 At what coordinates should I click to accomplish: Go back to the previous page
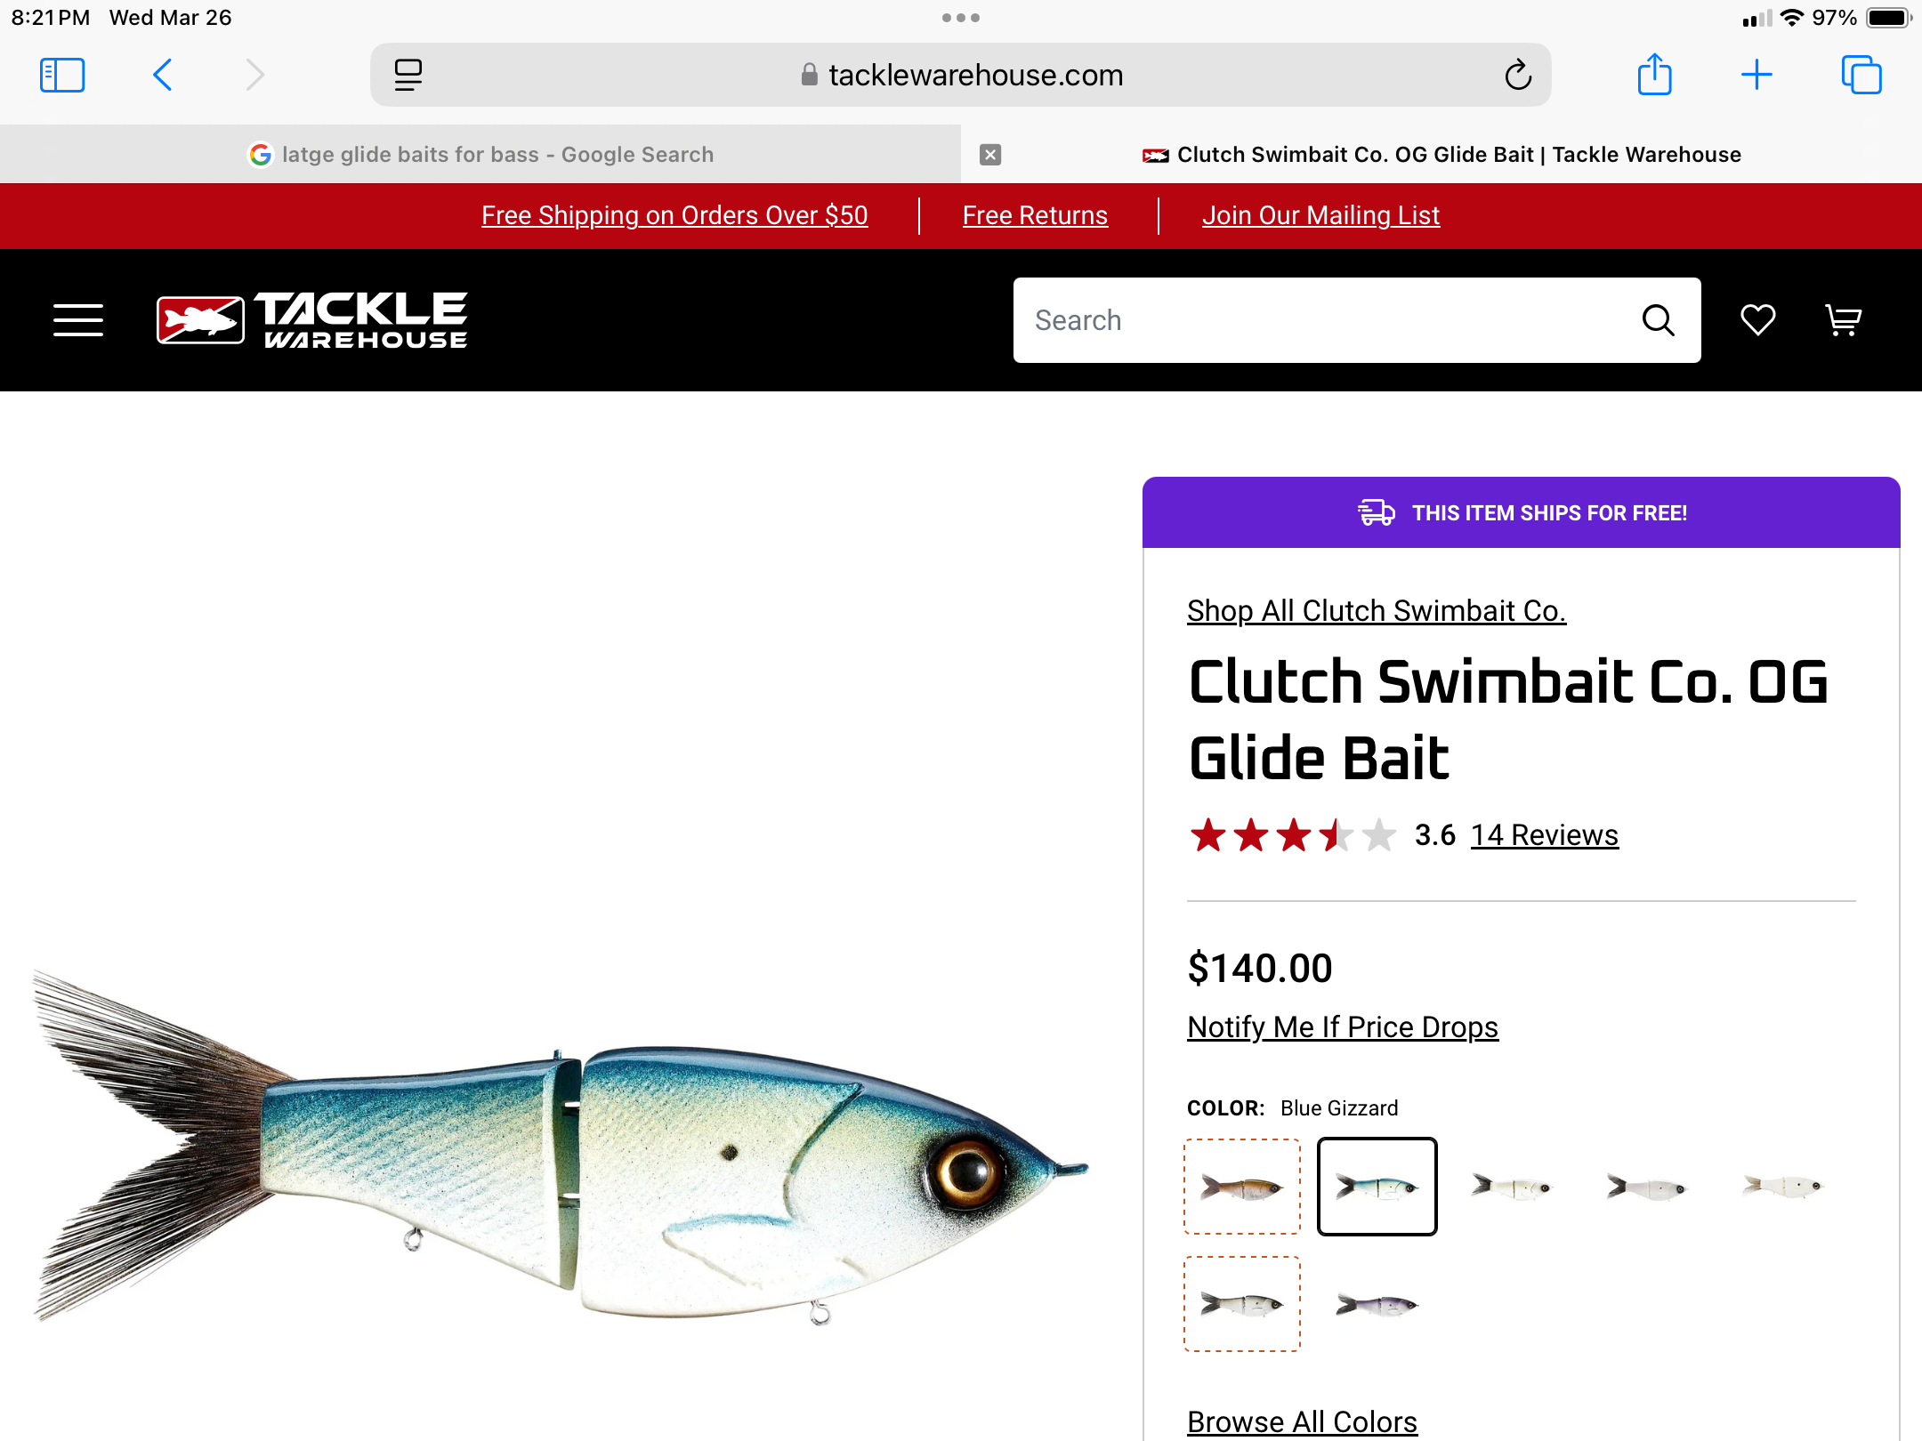(x=163, y=75)
